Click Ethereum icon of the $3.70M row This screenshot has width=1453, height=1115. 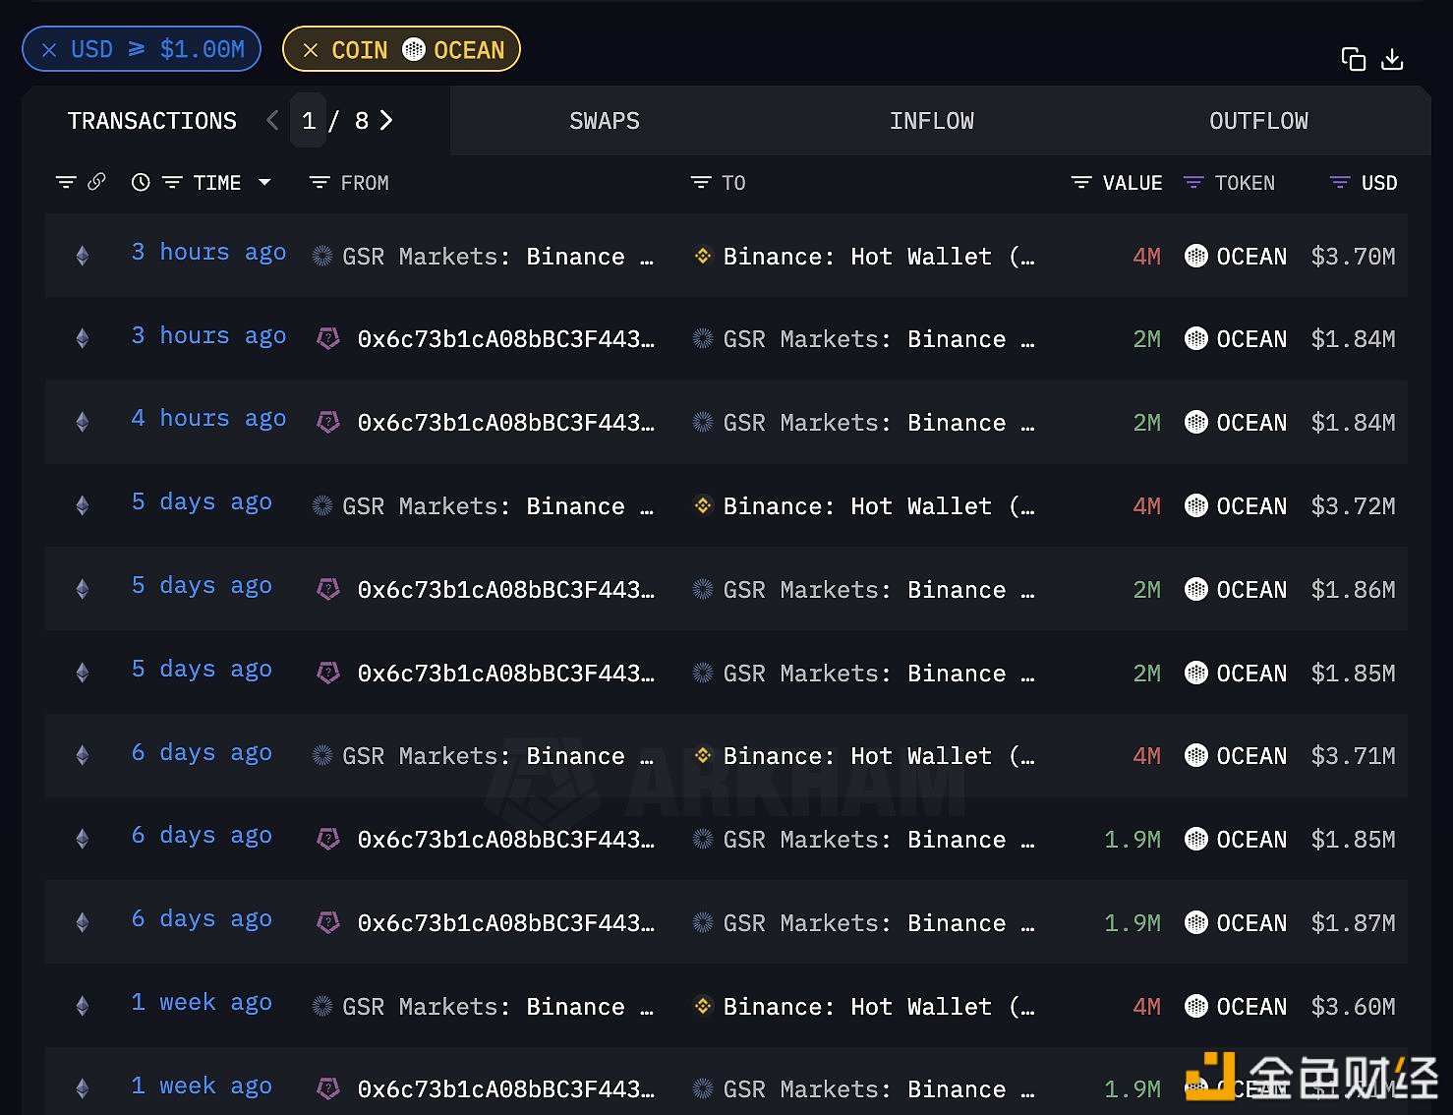pyautogui.click(x=83, y=256)
